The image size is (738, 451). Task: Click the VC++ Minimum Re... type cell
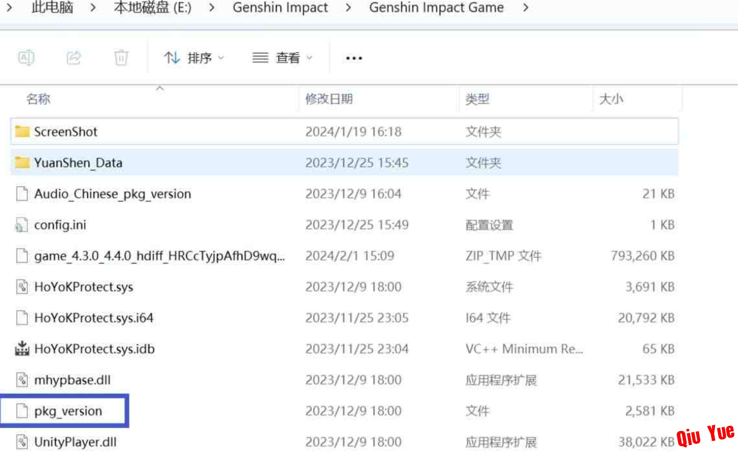(524, 348)
